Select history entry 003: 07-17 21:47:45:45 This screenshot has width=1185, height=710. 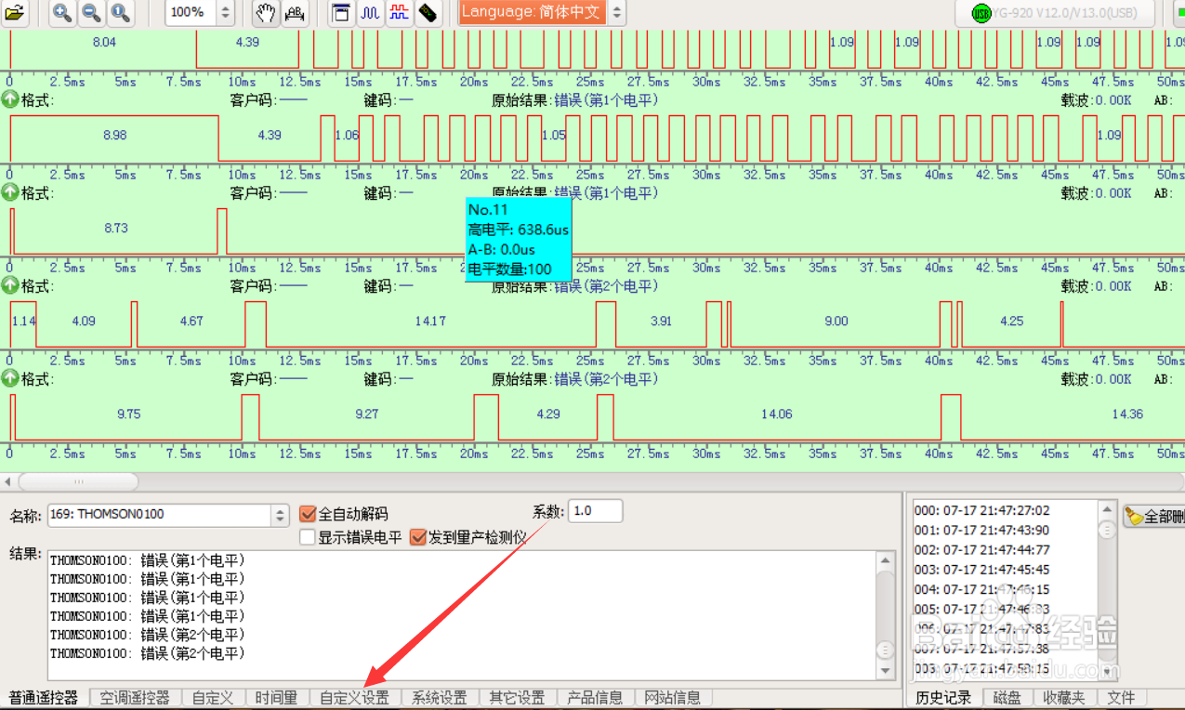pos(982,570)
